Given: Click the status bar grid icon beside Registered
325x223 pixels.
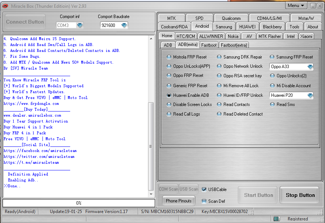Looking at the screenshot, I should [276, 219].
